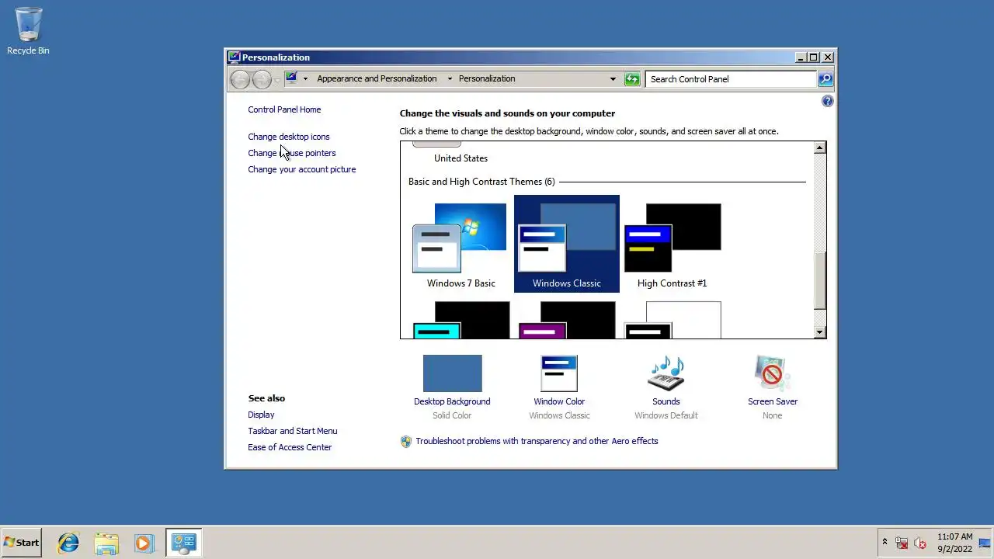Click the United States theme label
Image resolution: width=994 pixels, height=559 pixels.
click(x=461, y=158)
